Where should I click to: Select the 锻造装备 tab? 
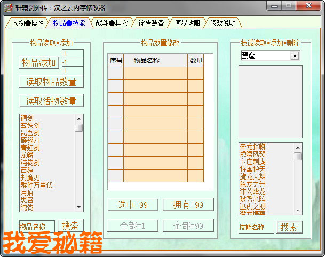[151, 23]
